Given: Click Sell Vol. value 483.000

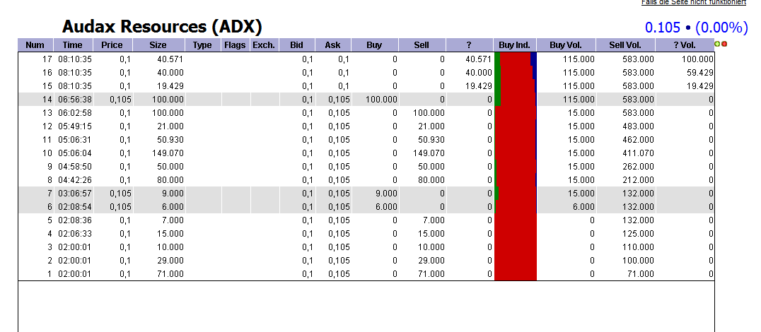Looking at the screenshot, I should 638,126.
